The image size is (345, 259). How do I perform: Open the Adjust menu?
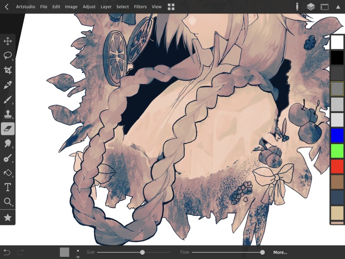tap(89, 7)
